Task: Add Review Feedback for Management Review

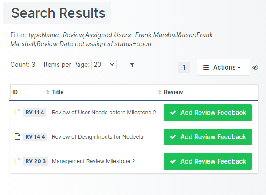Action: pos(208,161)
